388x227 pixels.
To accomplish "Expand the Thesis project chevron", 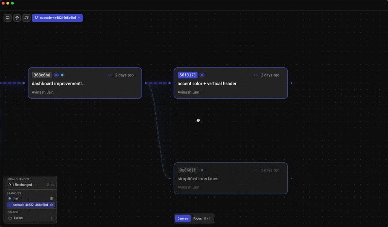I will [52, 218].
